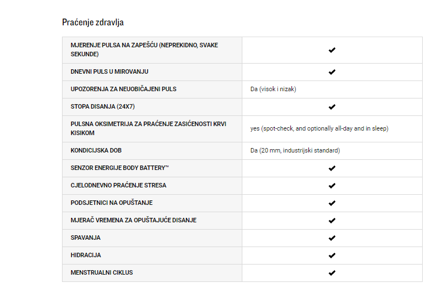Click the Podsjetnici na opuštanje checkmark

(332, 203)
